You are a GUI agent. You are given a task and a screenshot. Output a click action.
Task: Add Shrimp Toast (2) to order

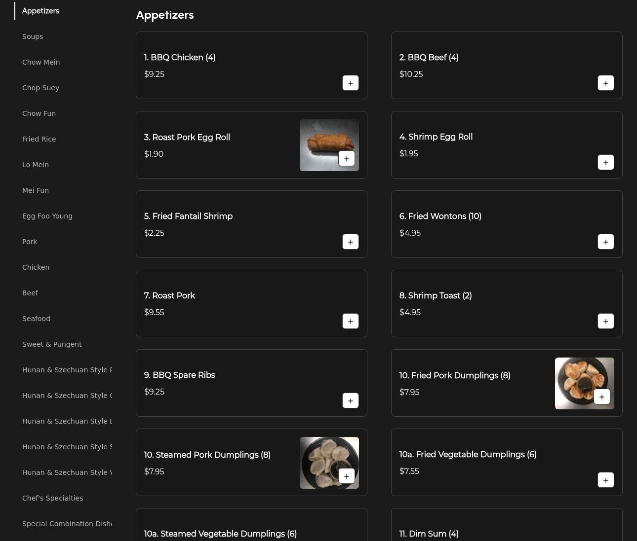(x=605, y=321)
